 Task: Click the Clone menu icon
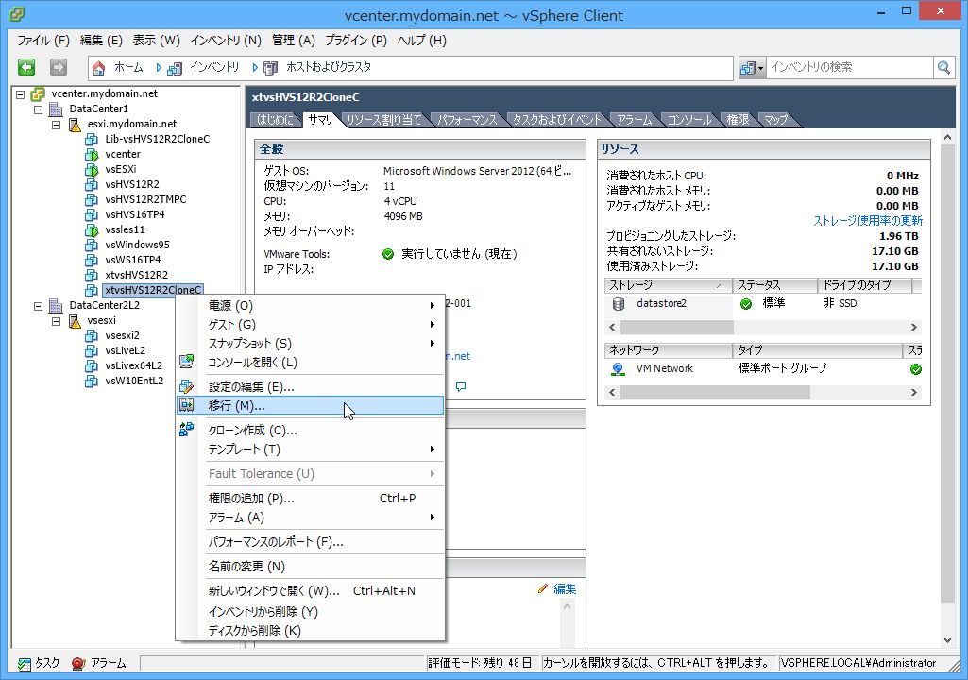click(186, 429)
